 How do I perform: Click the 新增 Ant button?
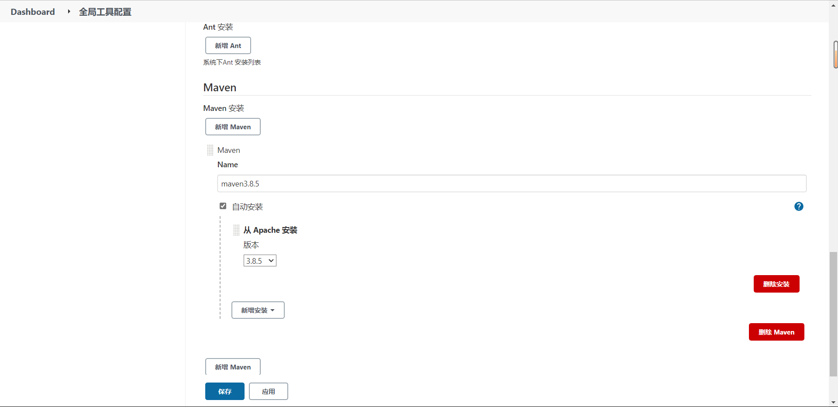228,45
